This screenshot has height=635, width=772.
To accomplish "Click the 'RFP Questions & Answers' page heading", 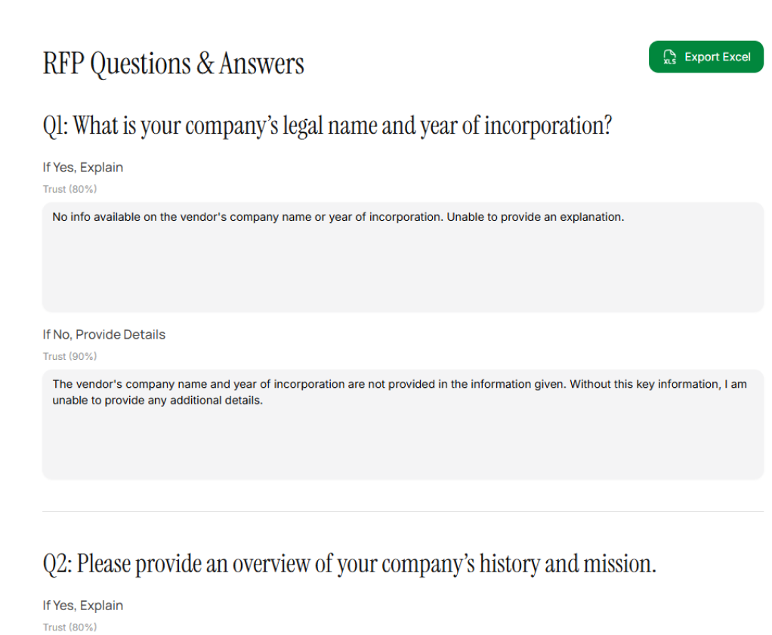I will (174, 64).
